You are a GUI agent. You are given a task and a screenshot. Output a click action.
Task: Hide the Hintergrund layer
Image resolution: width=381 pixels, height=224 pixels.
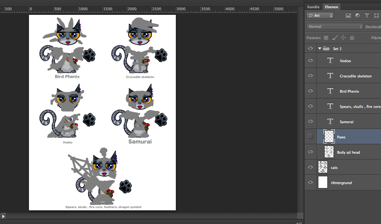[311, 182]
